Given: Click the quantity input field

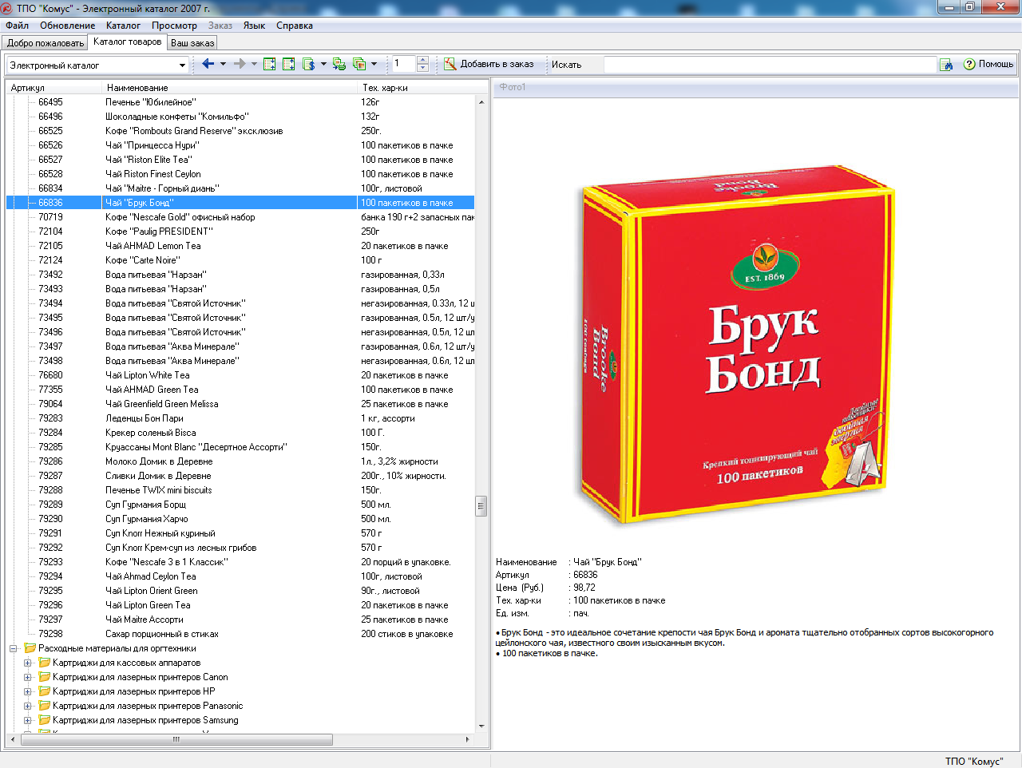Looking at the screenshot, I should tap(404, 64).
